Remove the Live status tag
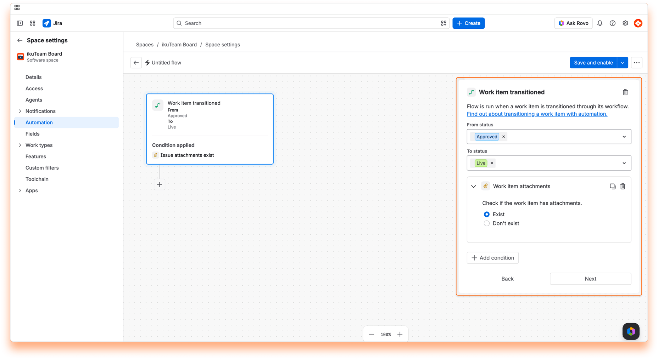 pyautogui.click(x=492, y=163)
